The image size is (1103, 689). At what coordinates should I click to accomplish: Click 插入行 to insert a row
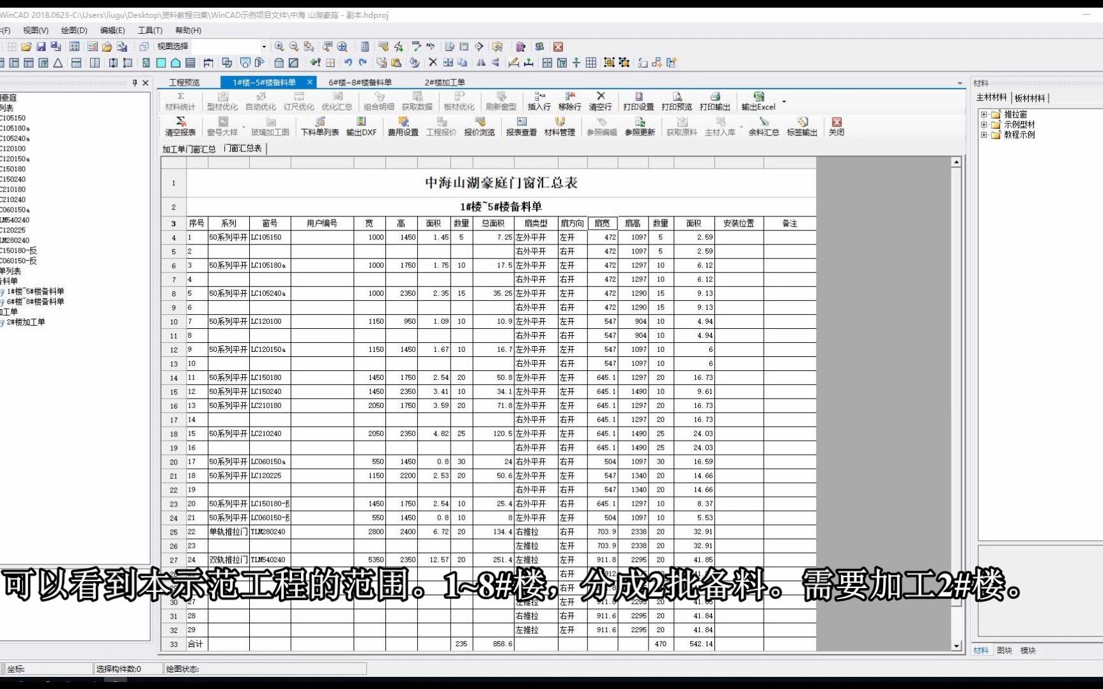point(539,102)
